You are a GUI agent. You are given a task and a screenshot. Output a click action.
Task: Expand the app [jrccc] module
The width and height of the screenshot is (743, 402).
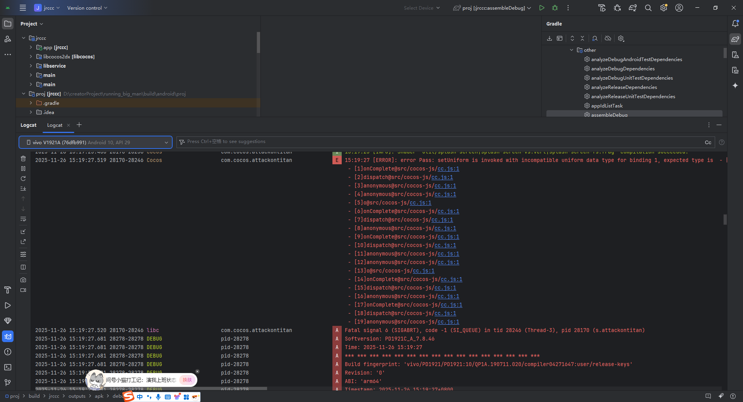click(31, 47)
